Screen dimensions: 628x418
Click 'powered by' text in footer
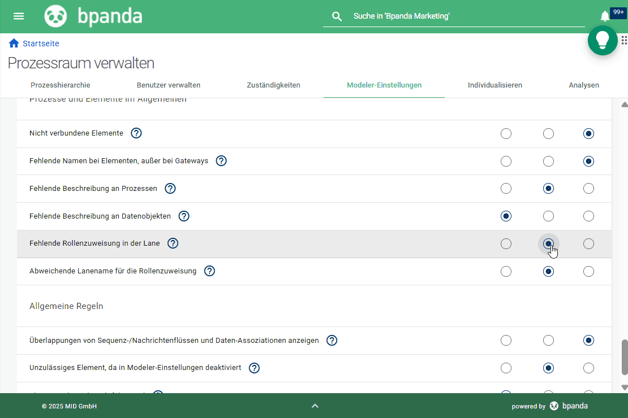click(528, 406)
